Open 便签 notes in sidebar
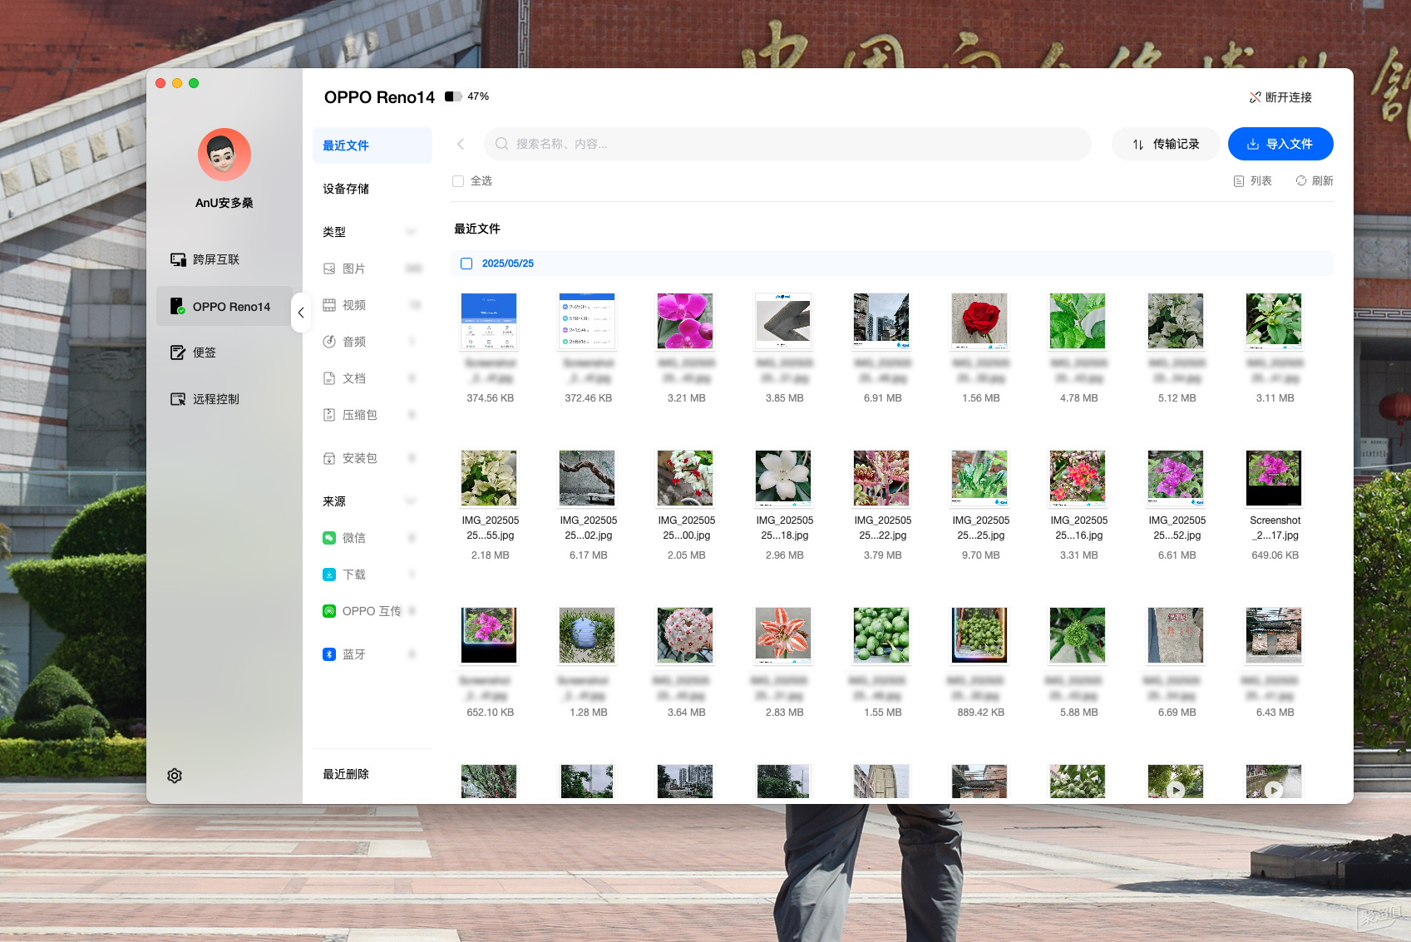 tap(193, 353)
